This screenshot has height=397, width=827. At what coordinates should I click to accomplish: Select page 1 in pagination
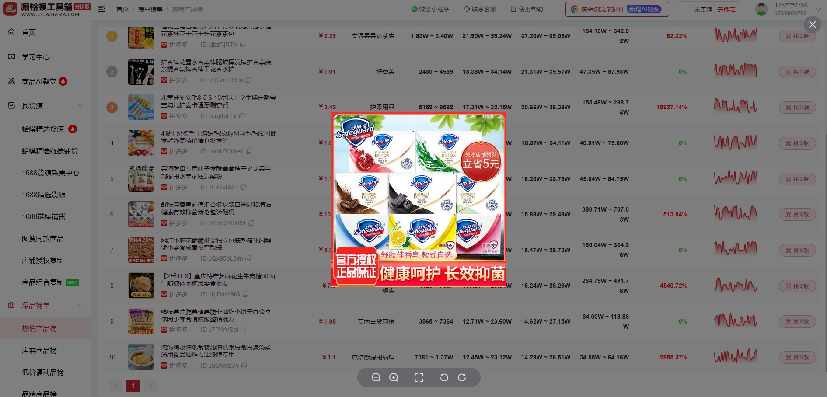(133, 386)
